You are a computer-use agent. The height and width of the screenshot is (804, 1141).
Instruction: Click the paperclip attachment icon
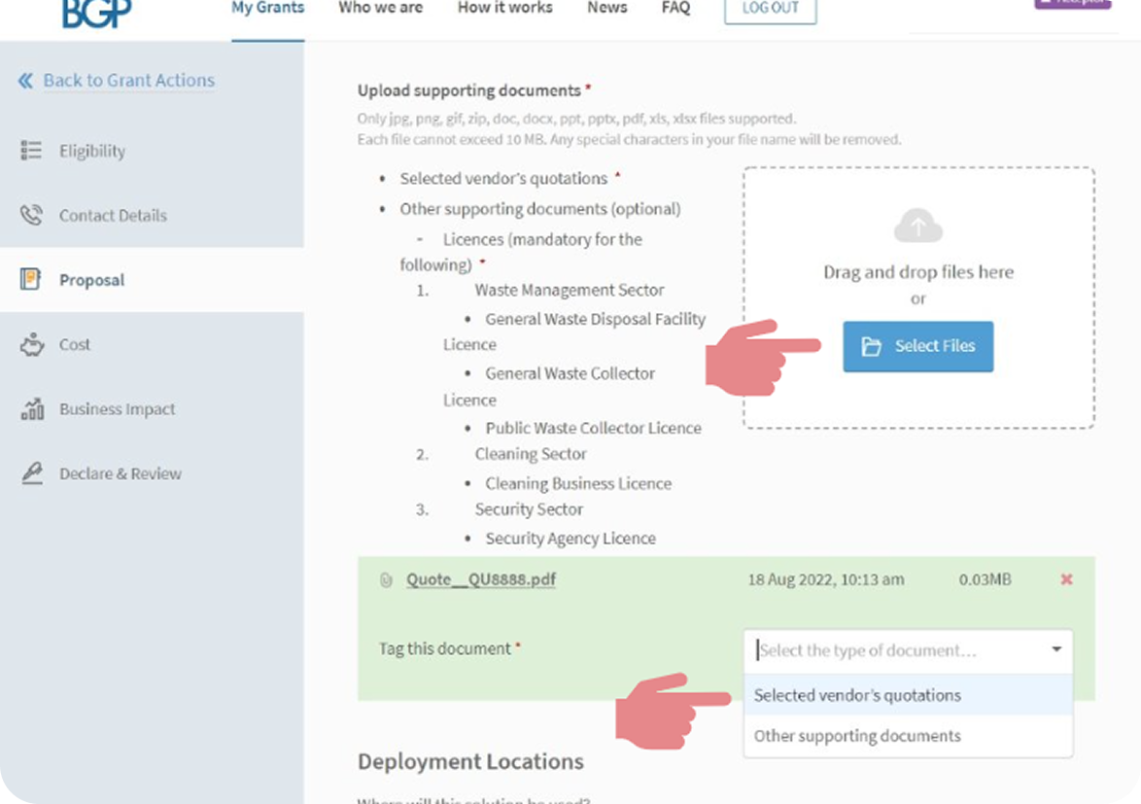click(386, 580)
